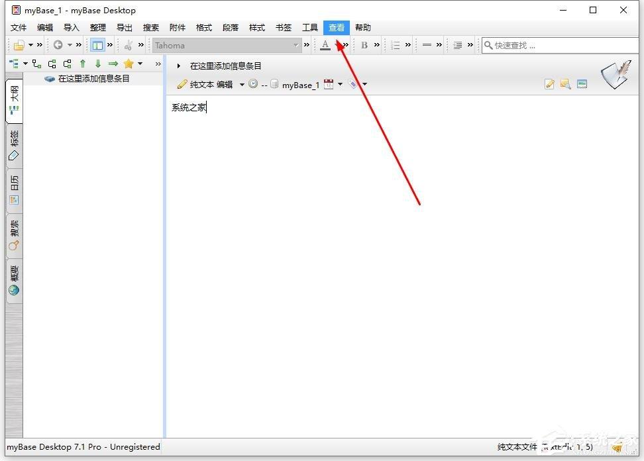Open the 附件 menu
The image size is (644, 461).
[178, 28]
